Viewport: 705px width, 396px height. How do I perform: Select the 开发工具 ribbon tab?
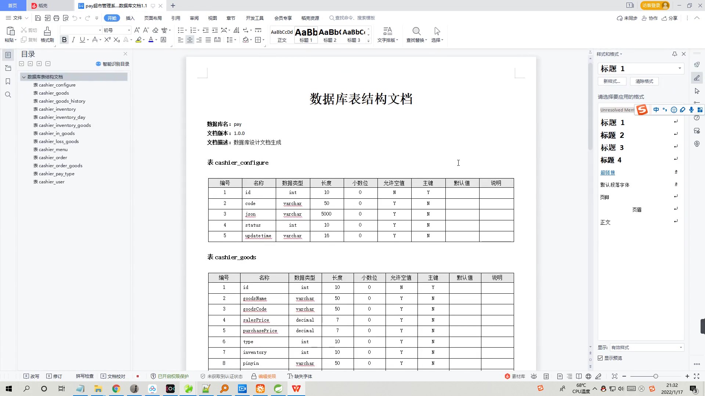point(254,18)
